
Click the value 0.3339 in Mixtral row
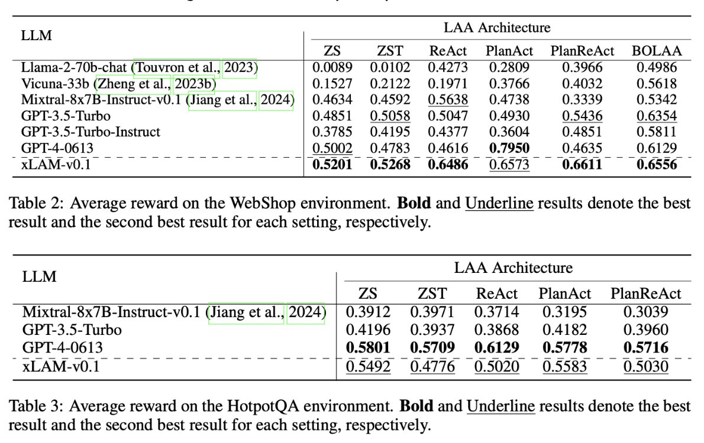click(582, 100)
